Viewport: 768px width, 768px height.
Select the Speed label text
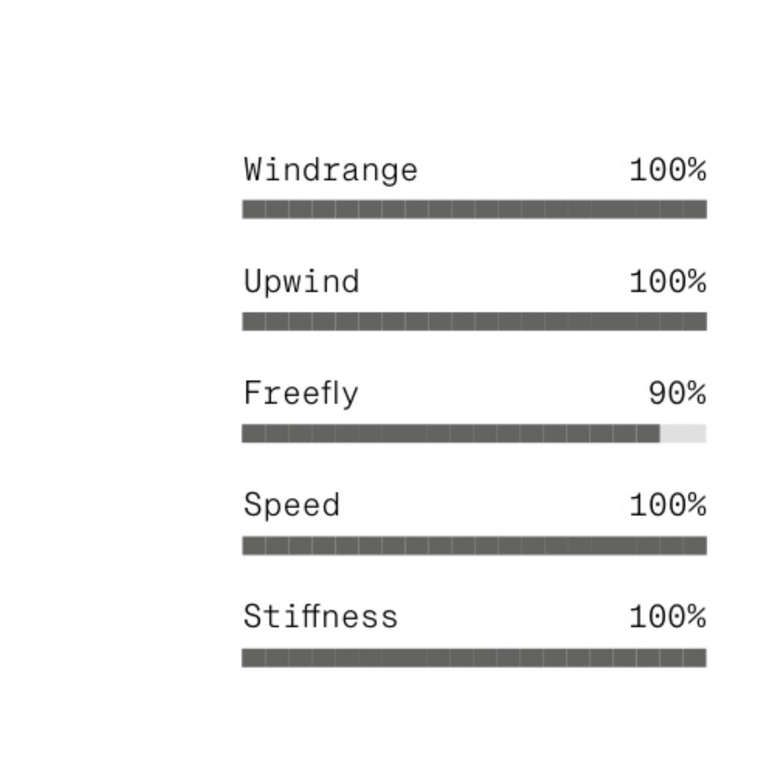pos(291,506)
